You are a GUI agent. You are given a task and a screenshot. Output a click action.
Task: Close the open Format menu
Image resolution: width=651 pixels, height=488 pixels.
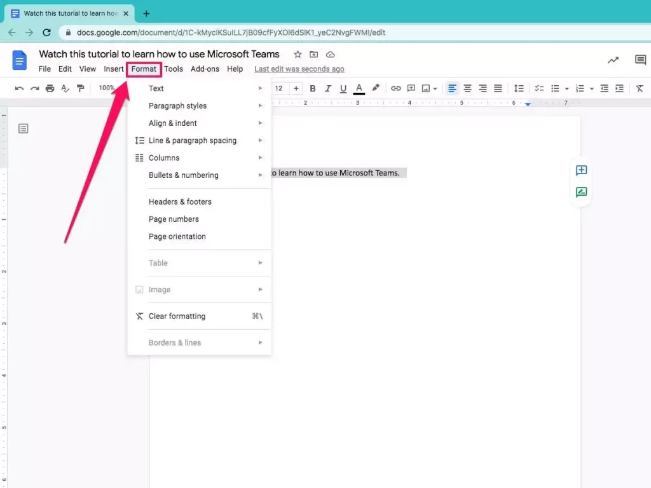[x=144, y=69]
